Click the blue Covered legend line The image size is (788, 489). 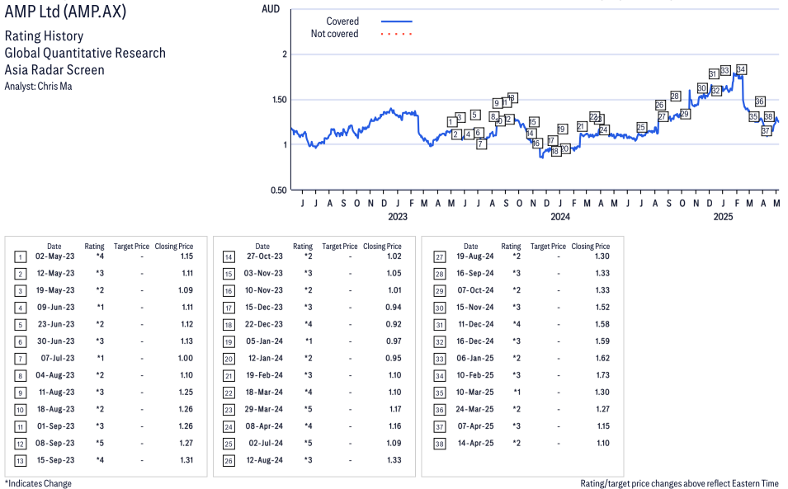coord(397,21)
